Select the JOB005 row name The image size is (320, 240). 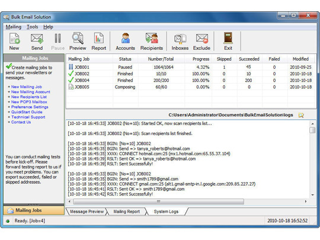(x=82, y=87)
